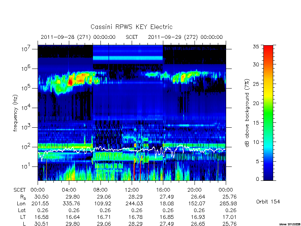Click the 10^5 frequency tick label
The width and height of the screenshot is (301, 226).
coord(26,88)
